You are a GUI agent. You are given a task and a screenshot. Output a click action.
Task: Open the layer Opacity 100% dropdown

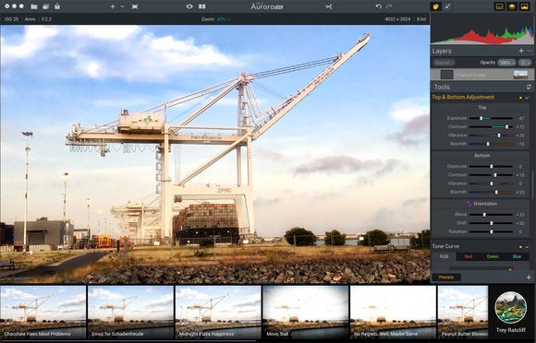506,63
